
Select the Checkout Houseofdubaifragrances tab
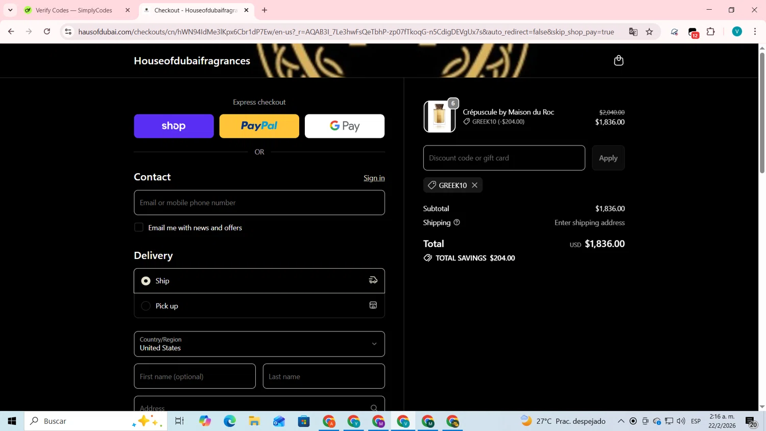point(196,10)
